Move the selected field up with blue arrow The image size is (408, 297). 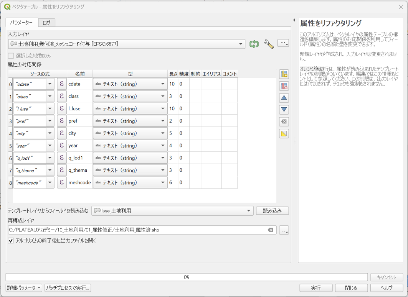click(284, 97)
